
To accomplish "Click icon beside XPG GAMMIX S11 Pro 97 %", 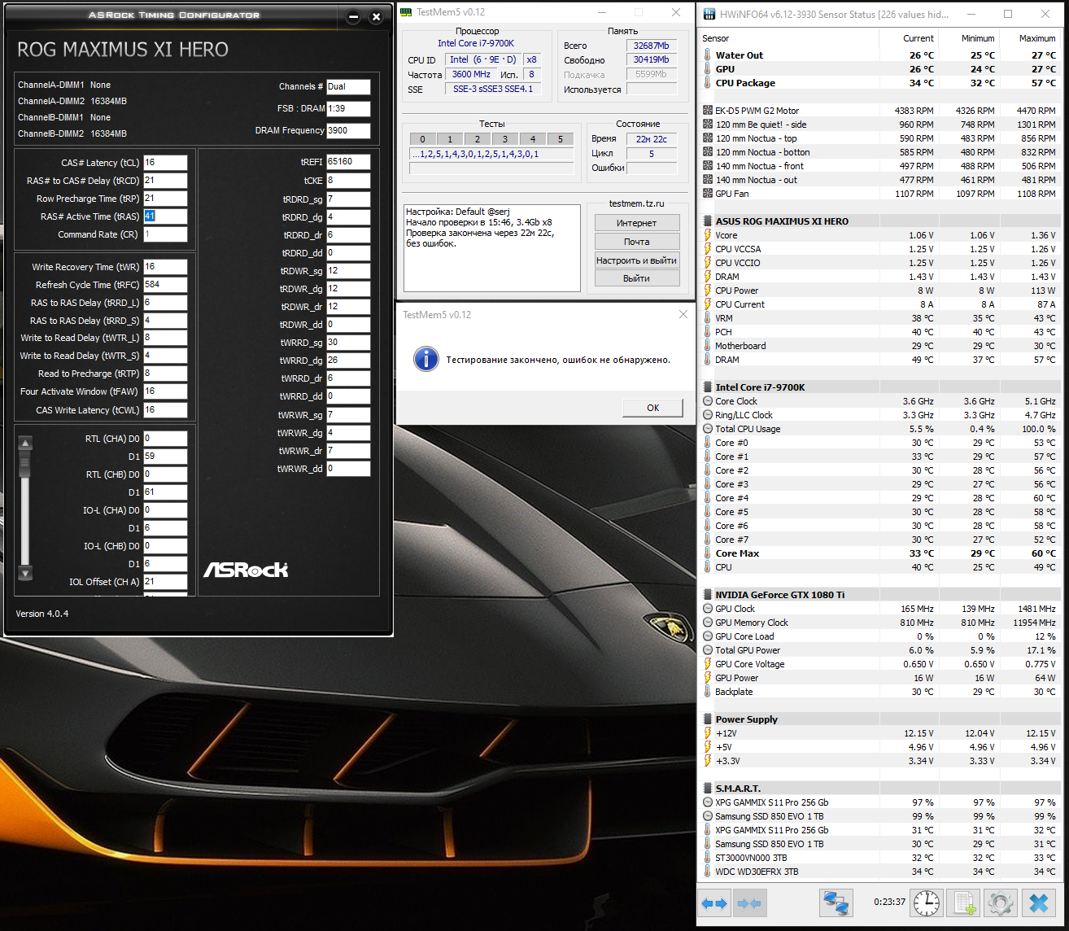I will [x=708, y=802].
